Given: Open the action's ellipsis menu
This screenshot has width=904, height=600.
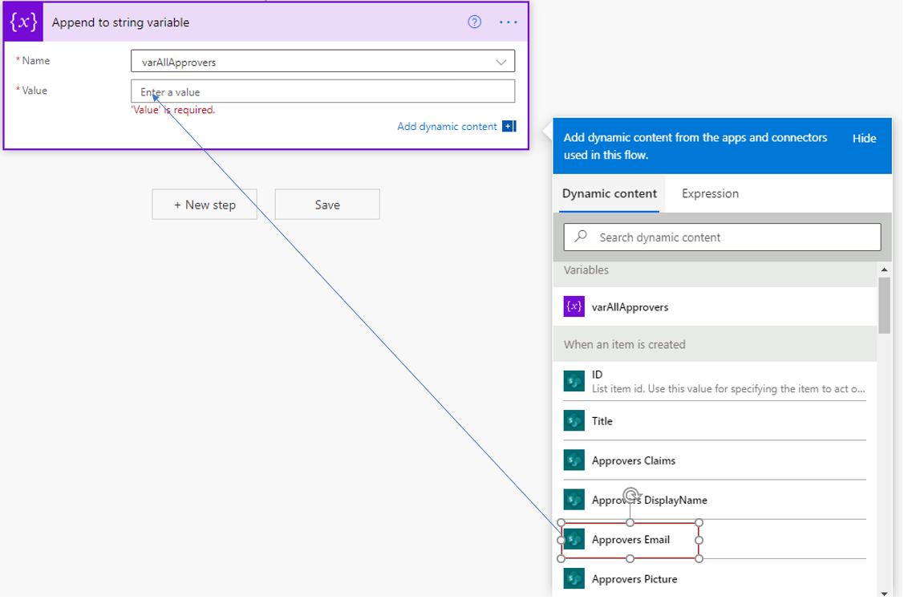Looking at the screenshot, I should pos(508,22).
